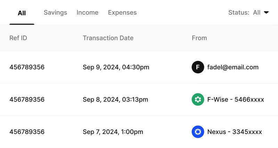Open sender Nexus - 3345xxxx

coord(235,132)
